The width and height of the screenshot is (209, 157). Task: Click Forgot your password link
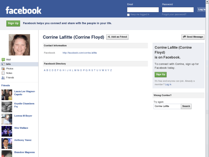pyautogui.click(x=174, y=14)
